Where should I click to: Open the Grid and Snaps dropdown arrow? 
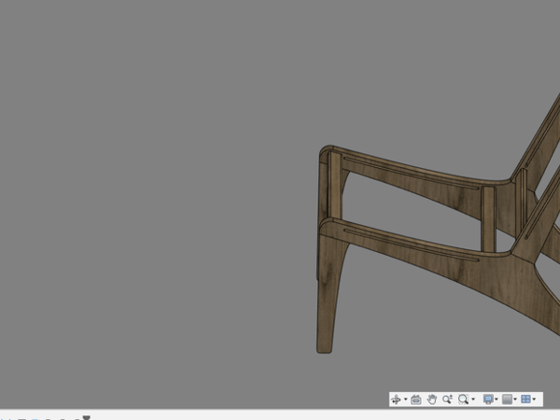click(516, 399)
